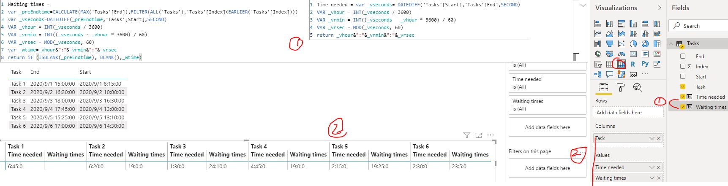728x186 pixels.
Task: Uncheck the Time needed field checkbox
Action: [x=683, y=97]
